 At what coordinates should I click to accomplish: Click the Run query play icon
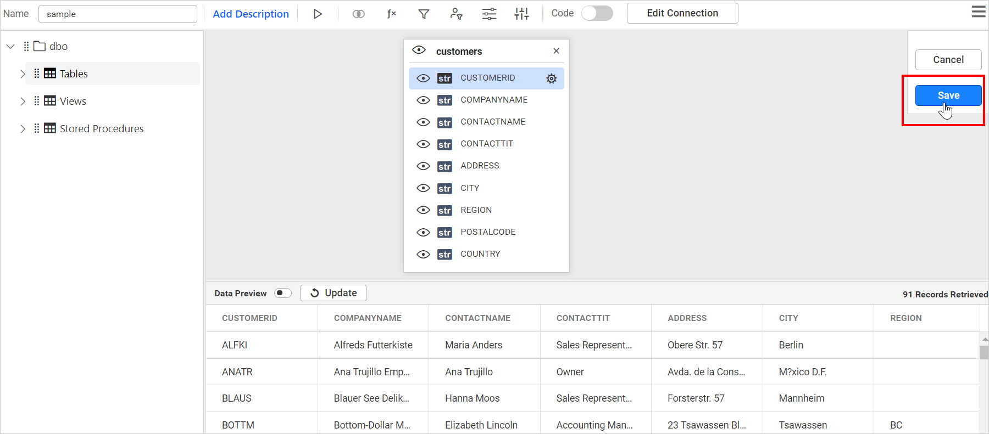click(318, 14)
